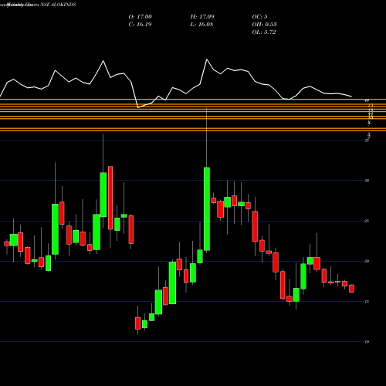Click the 35 price axis label
386x386 pixels.
coord(367,141)
